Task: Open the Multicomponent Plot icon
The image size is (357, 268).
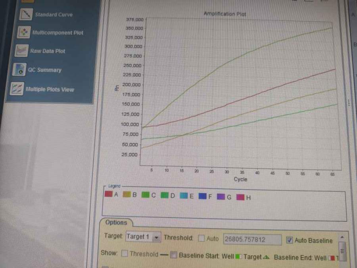Action: 24,32
